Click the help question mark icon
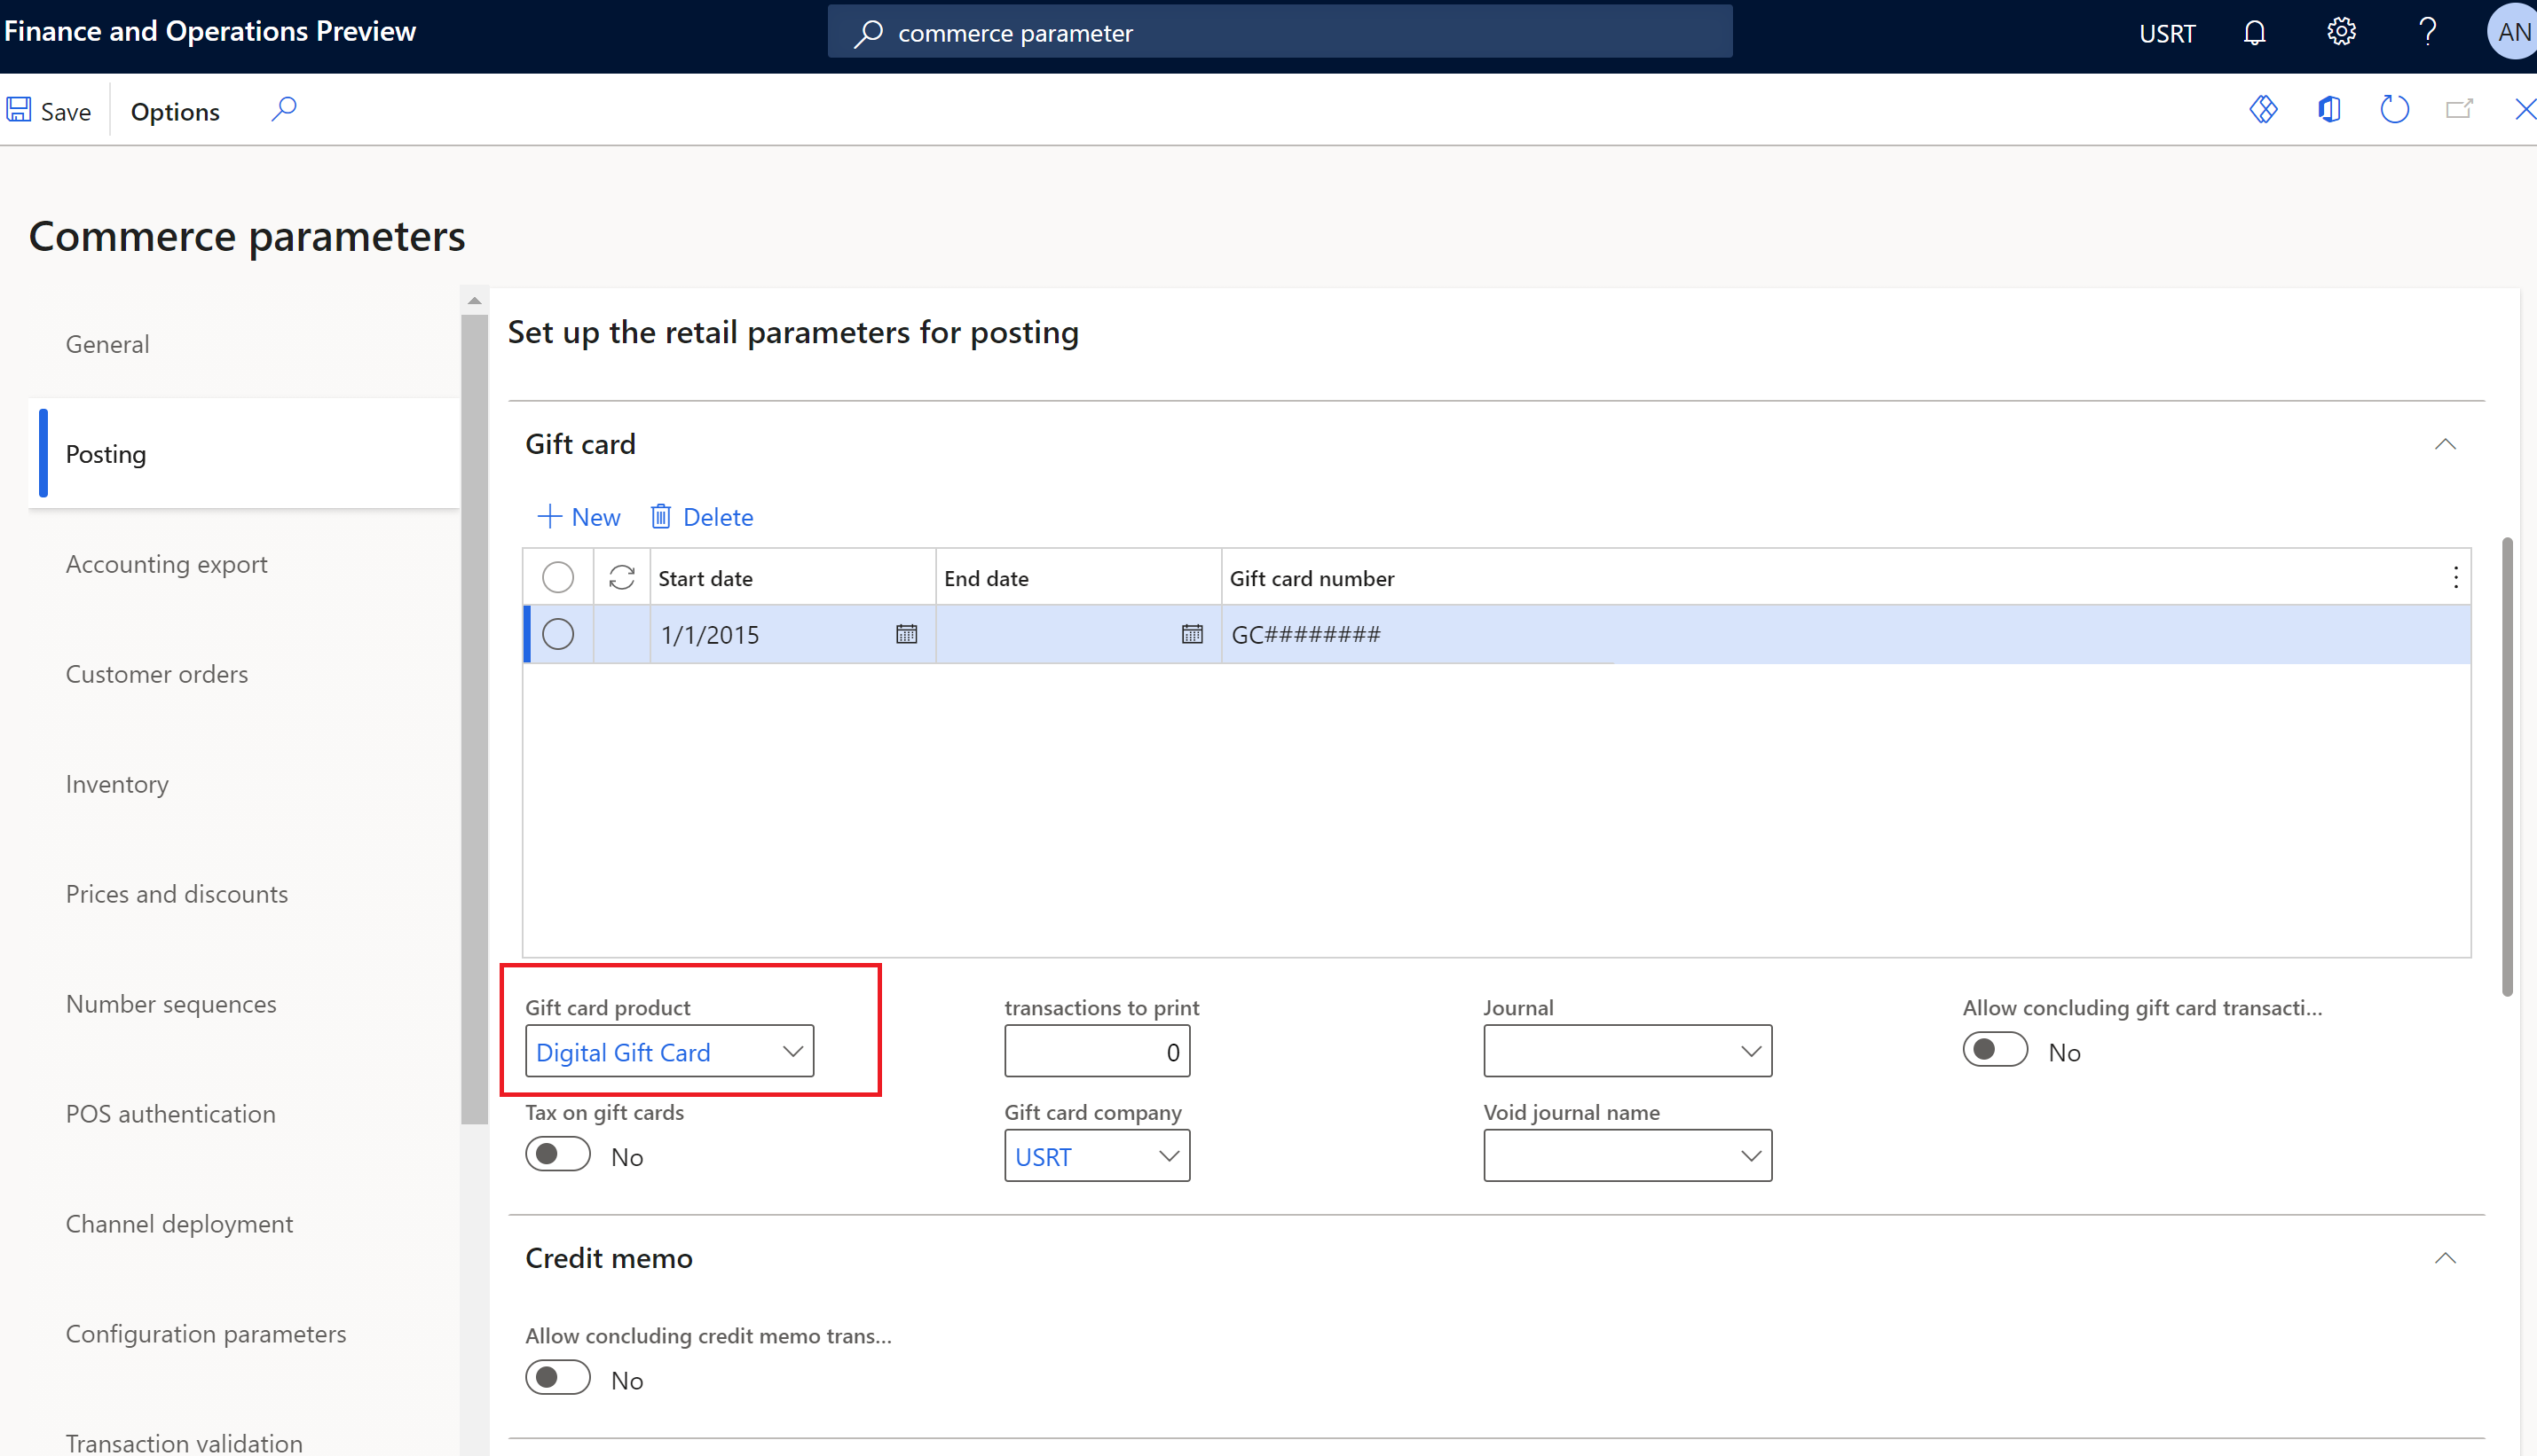Viewport: 2537px width, 1456px height. coord(2427,31)
